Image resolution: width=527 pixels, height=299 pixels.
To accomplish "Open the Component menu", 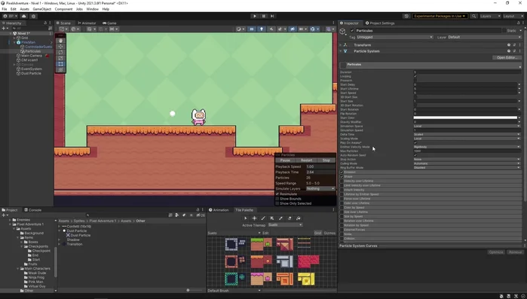I will (x=63, y=9).
